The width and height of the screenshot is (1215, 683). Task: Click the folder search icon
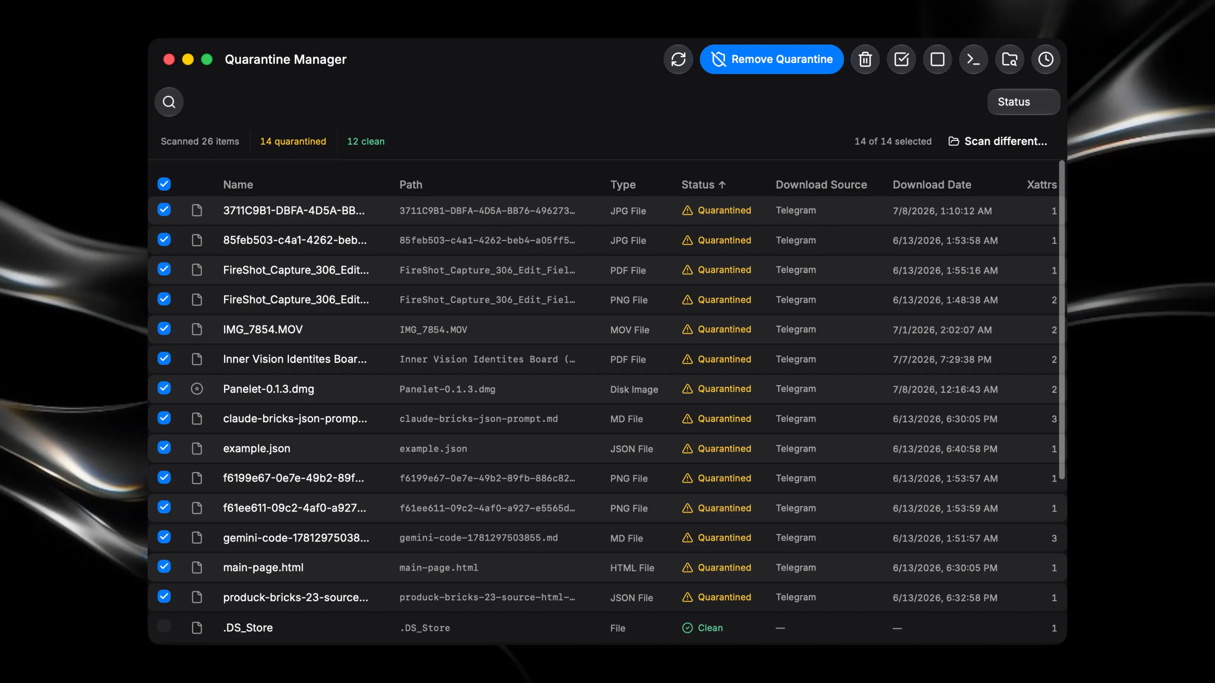coord(1009,60)
